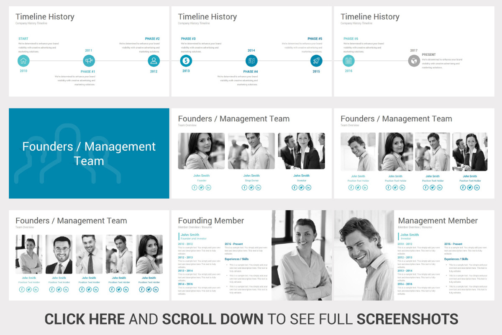The width and height of the screenshot is (502, 335).
Task: Click the PRESENT label on the timeline
Action: click(x=429, y=54)
